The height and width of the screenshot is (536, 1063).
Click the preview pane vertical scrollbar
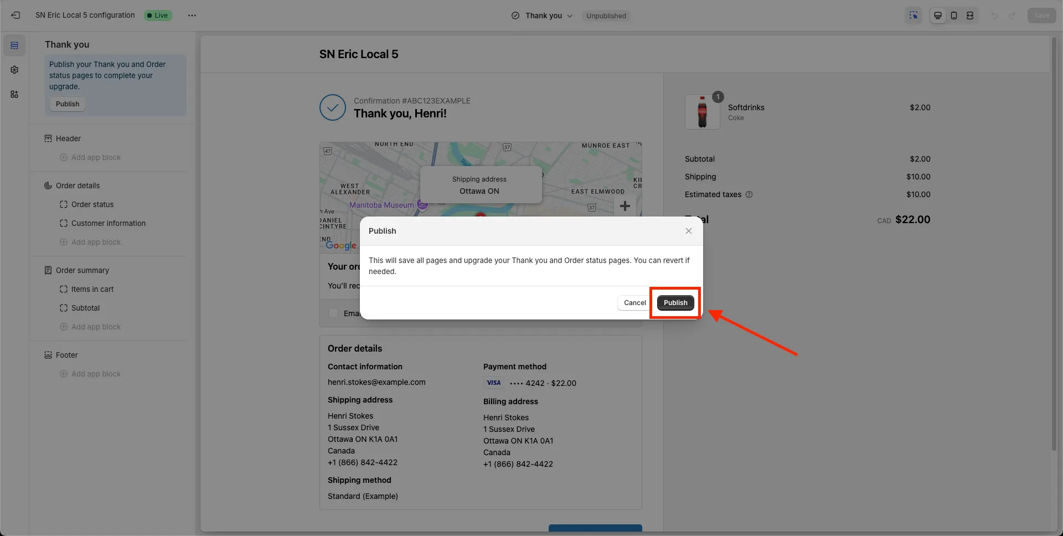(1054, 244)
